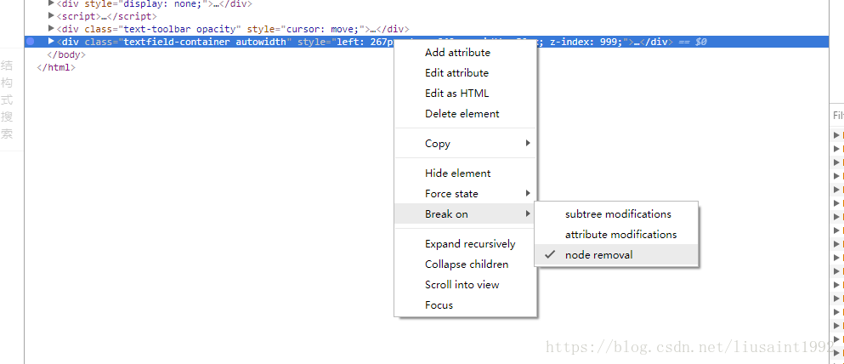Select Edit attribute menu entry
844x364 pixels.
point(466,73)
